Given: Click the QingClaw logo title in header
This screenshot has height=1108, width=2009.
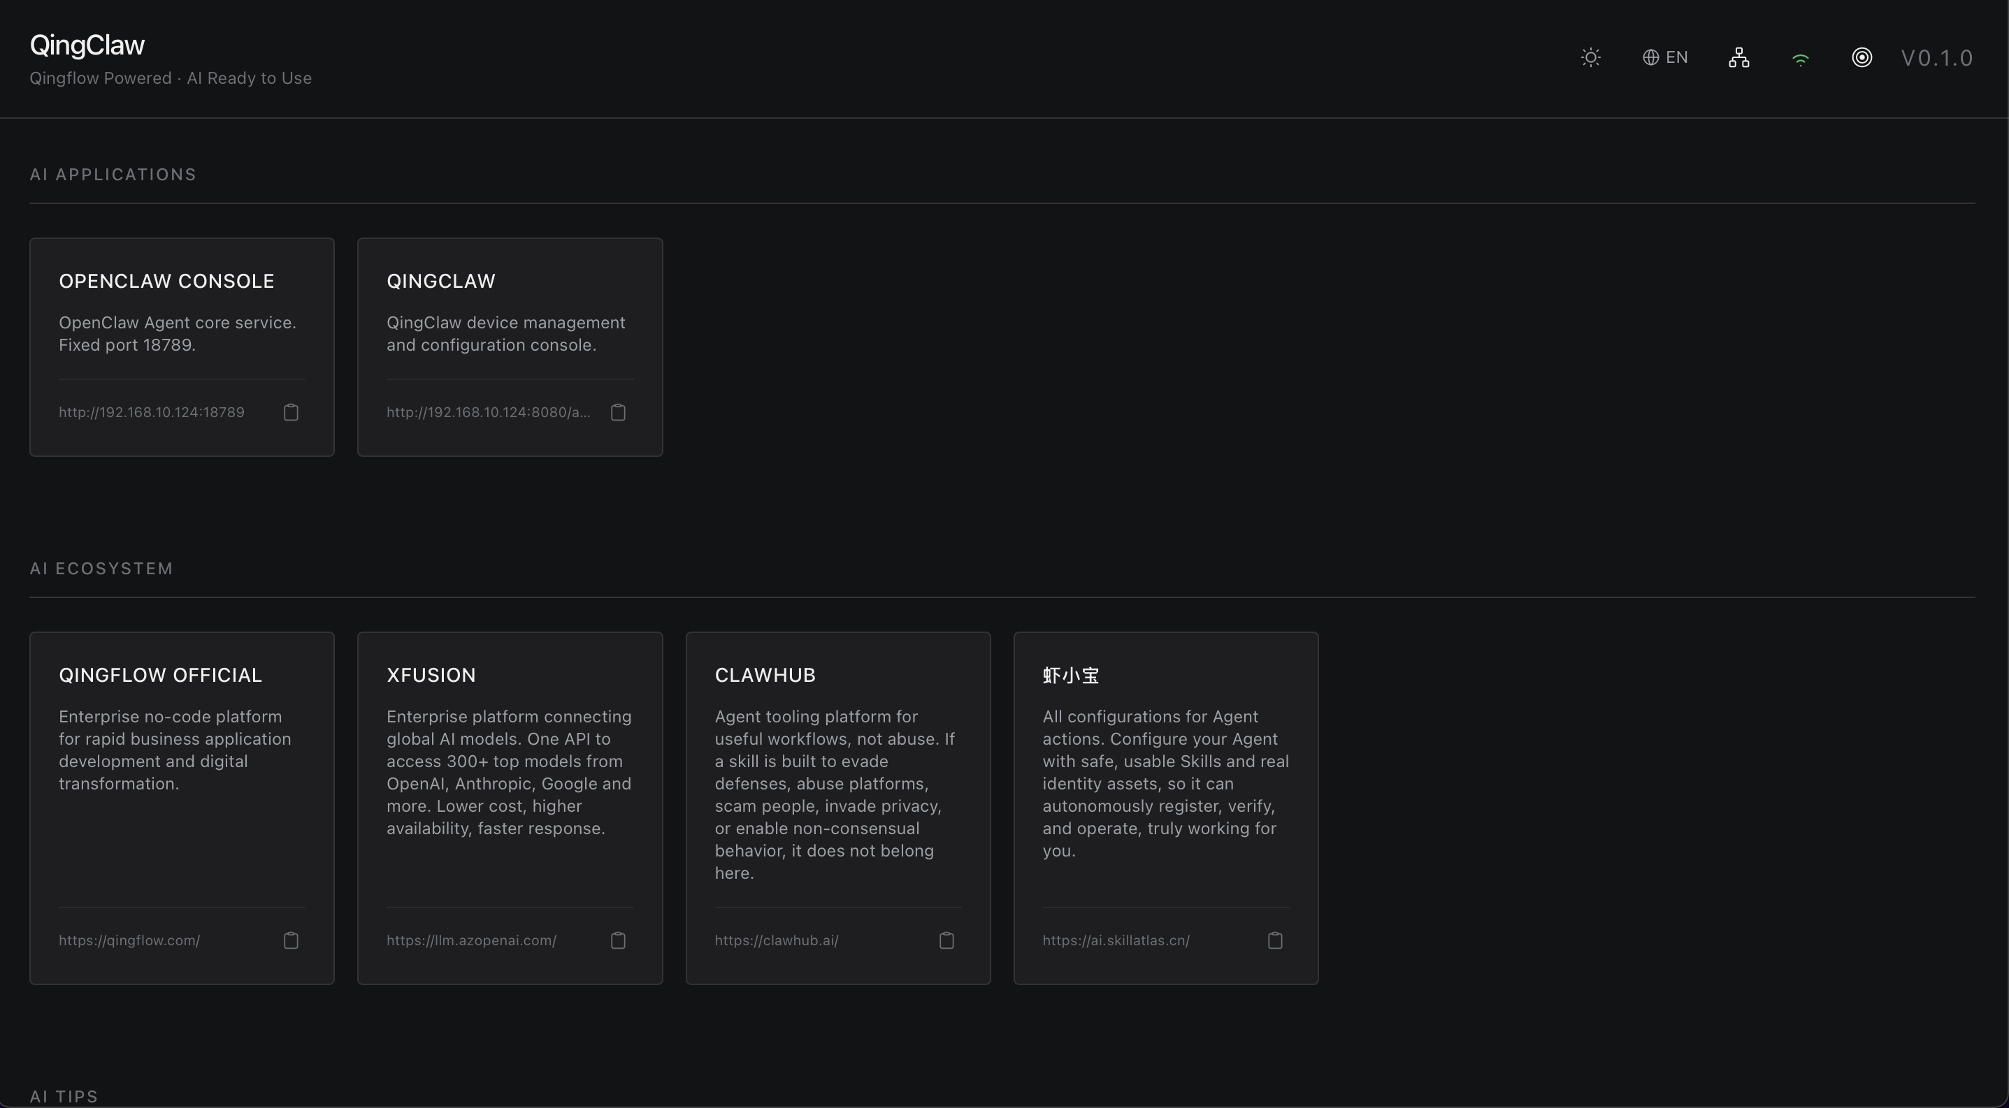Looking at the screenshot, I should pos(87,45).
